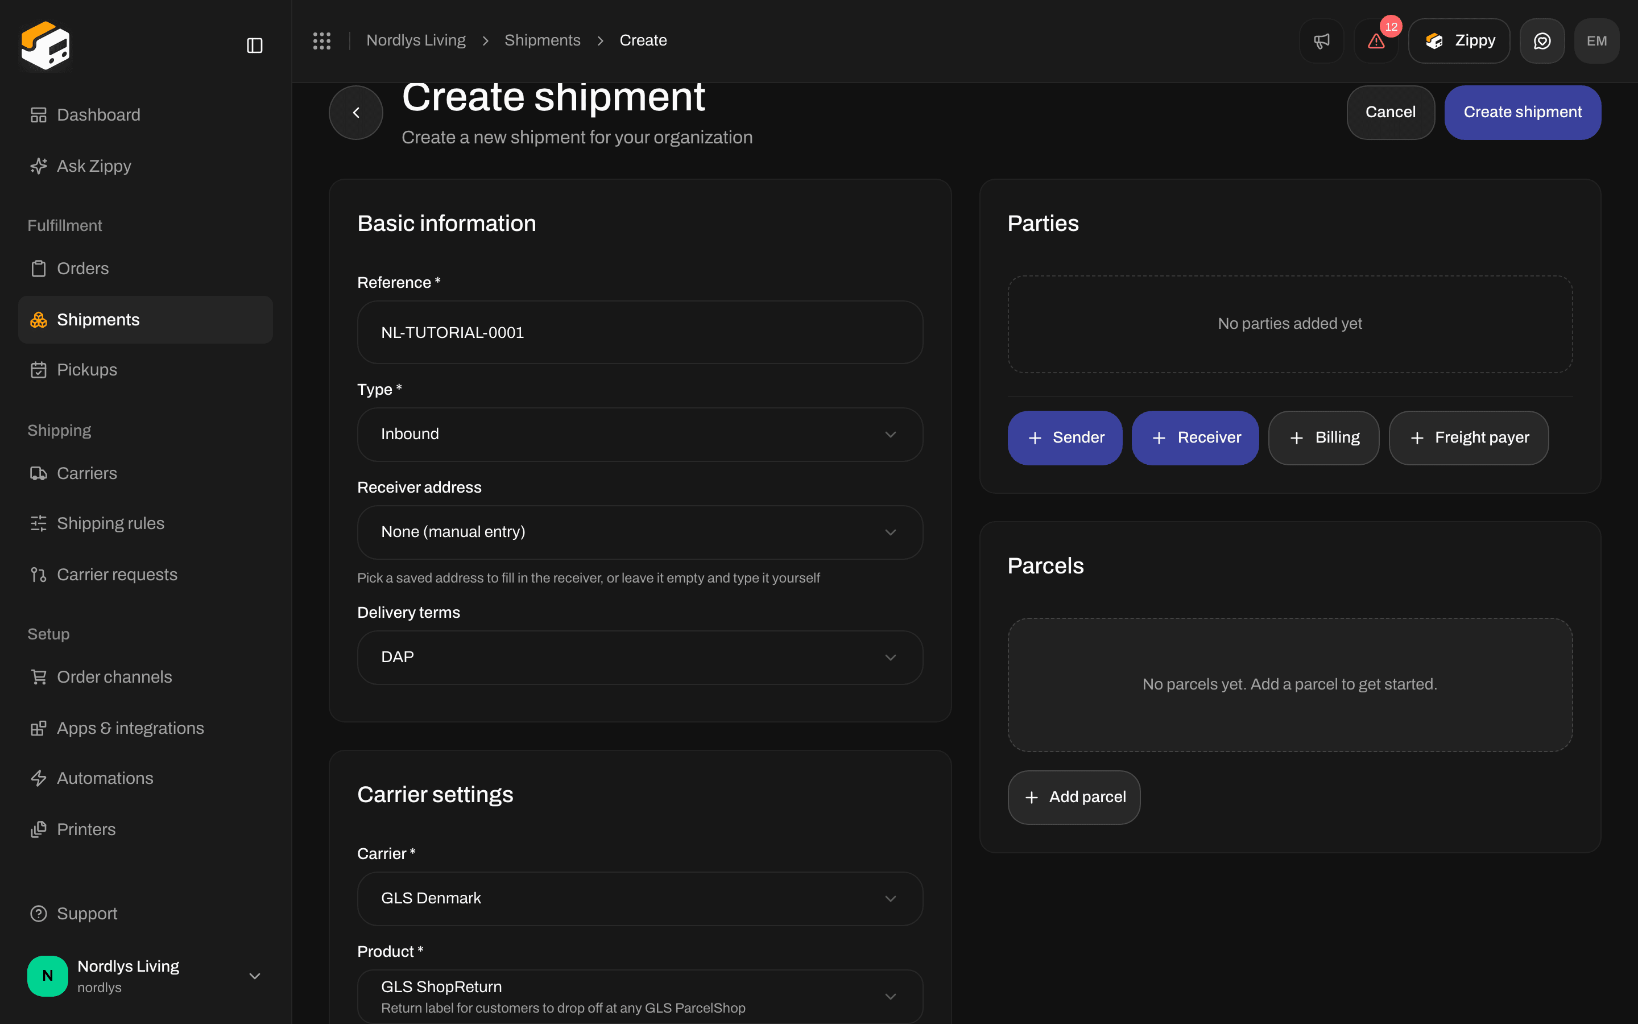This screenshot has height=1024, width=1638.
Task: Click Cancel button
Action: [1390, 113]
